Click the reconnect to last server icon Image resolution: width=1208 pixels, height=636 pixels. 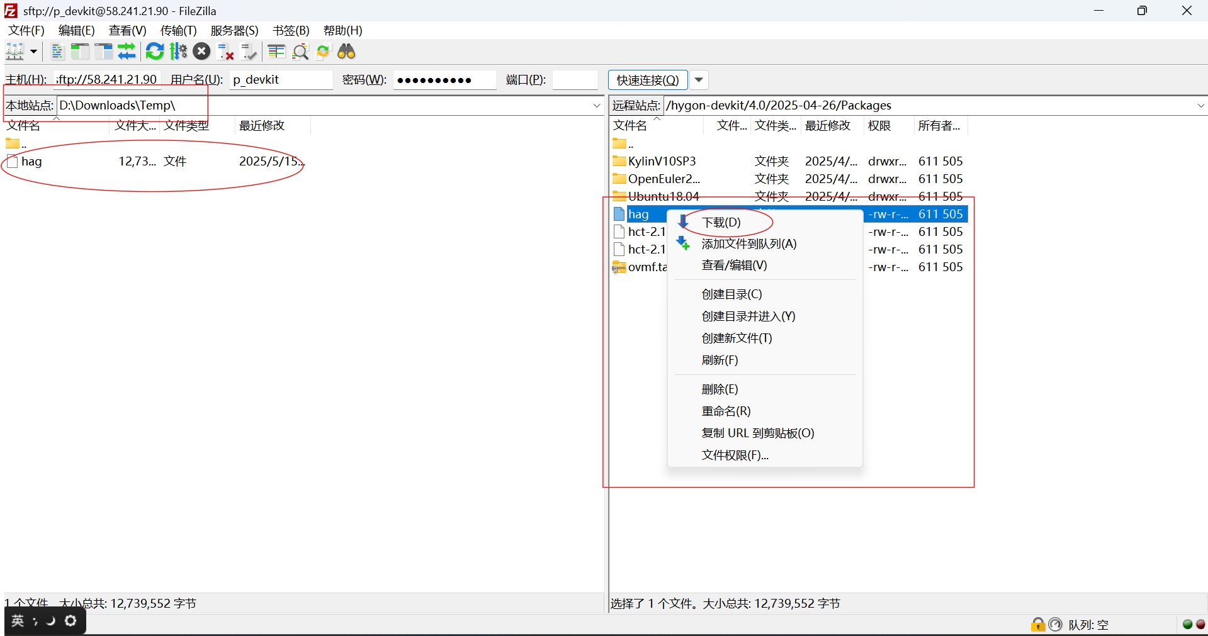coord(249,52)
